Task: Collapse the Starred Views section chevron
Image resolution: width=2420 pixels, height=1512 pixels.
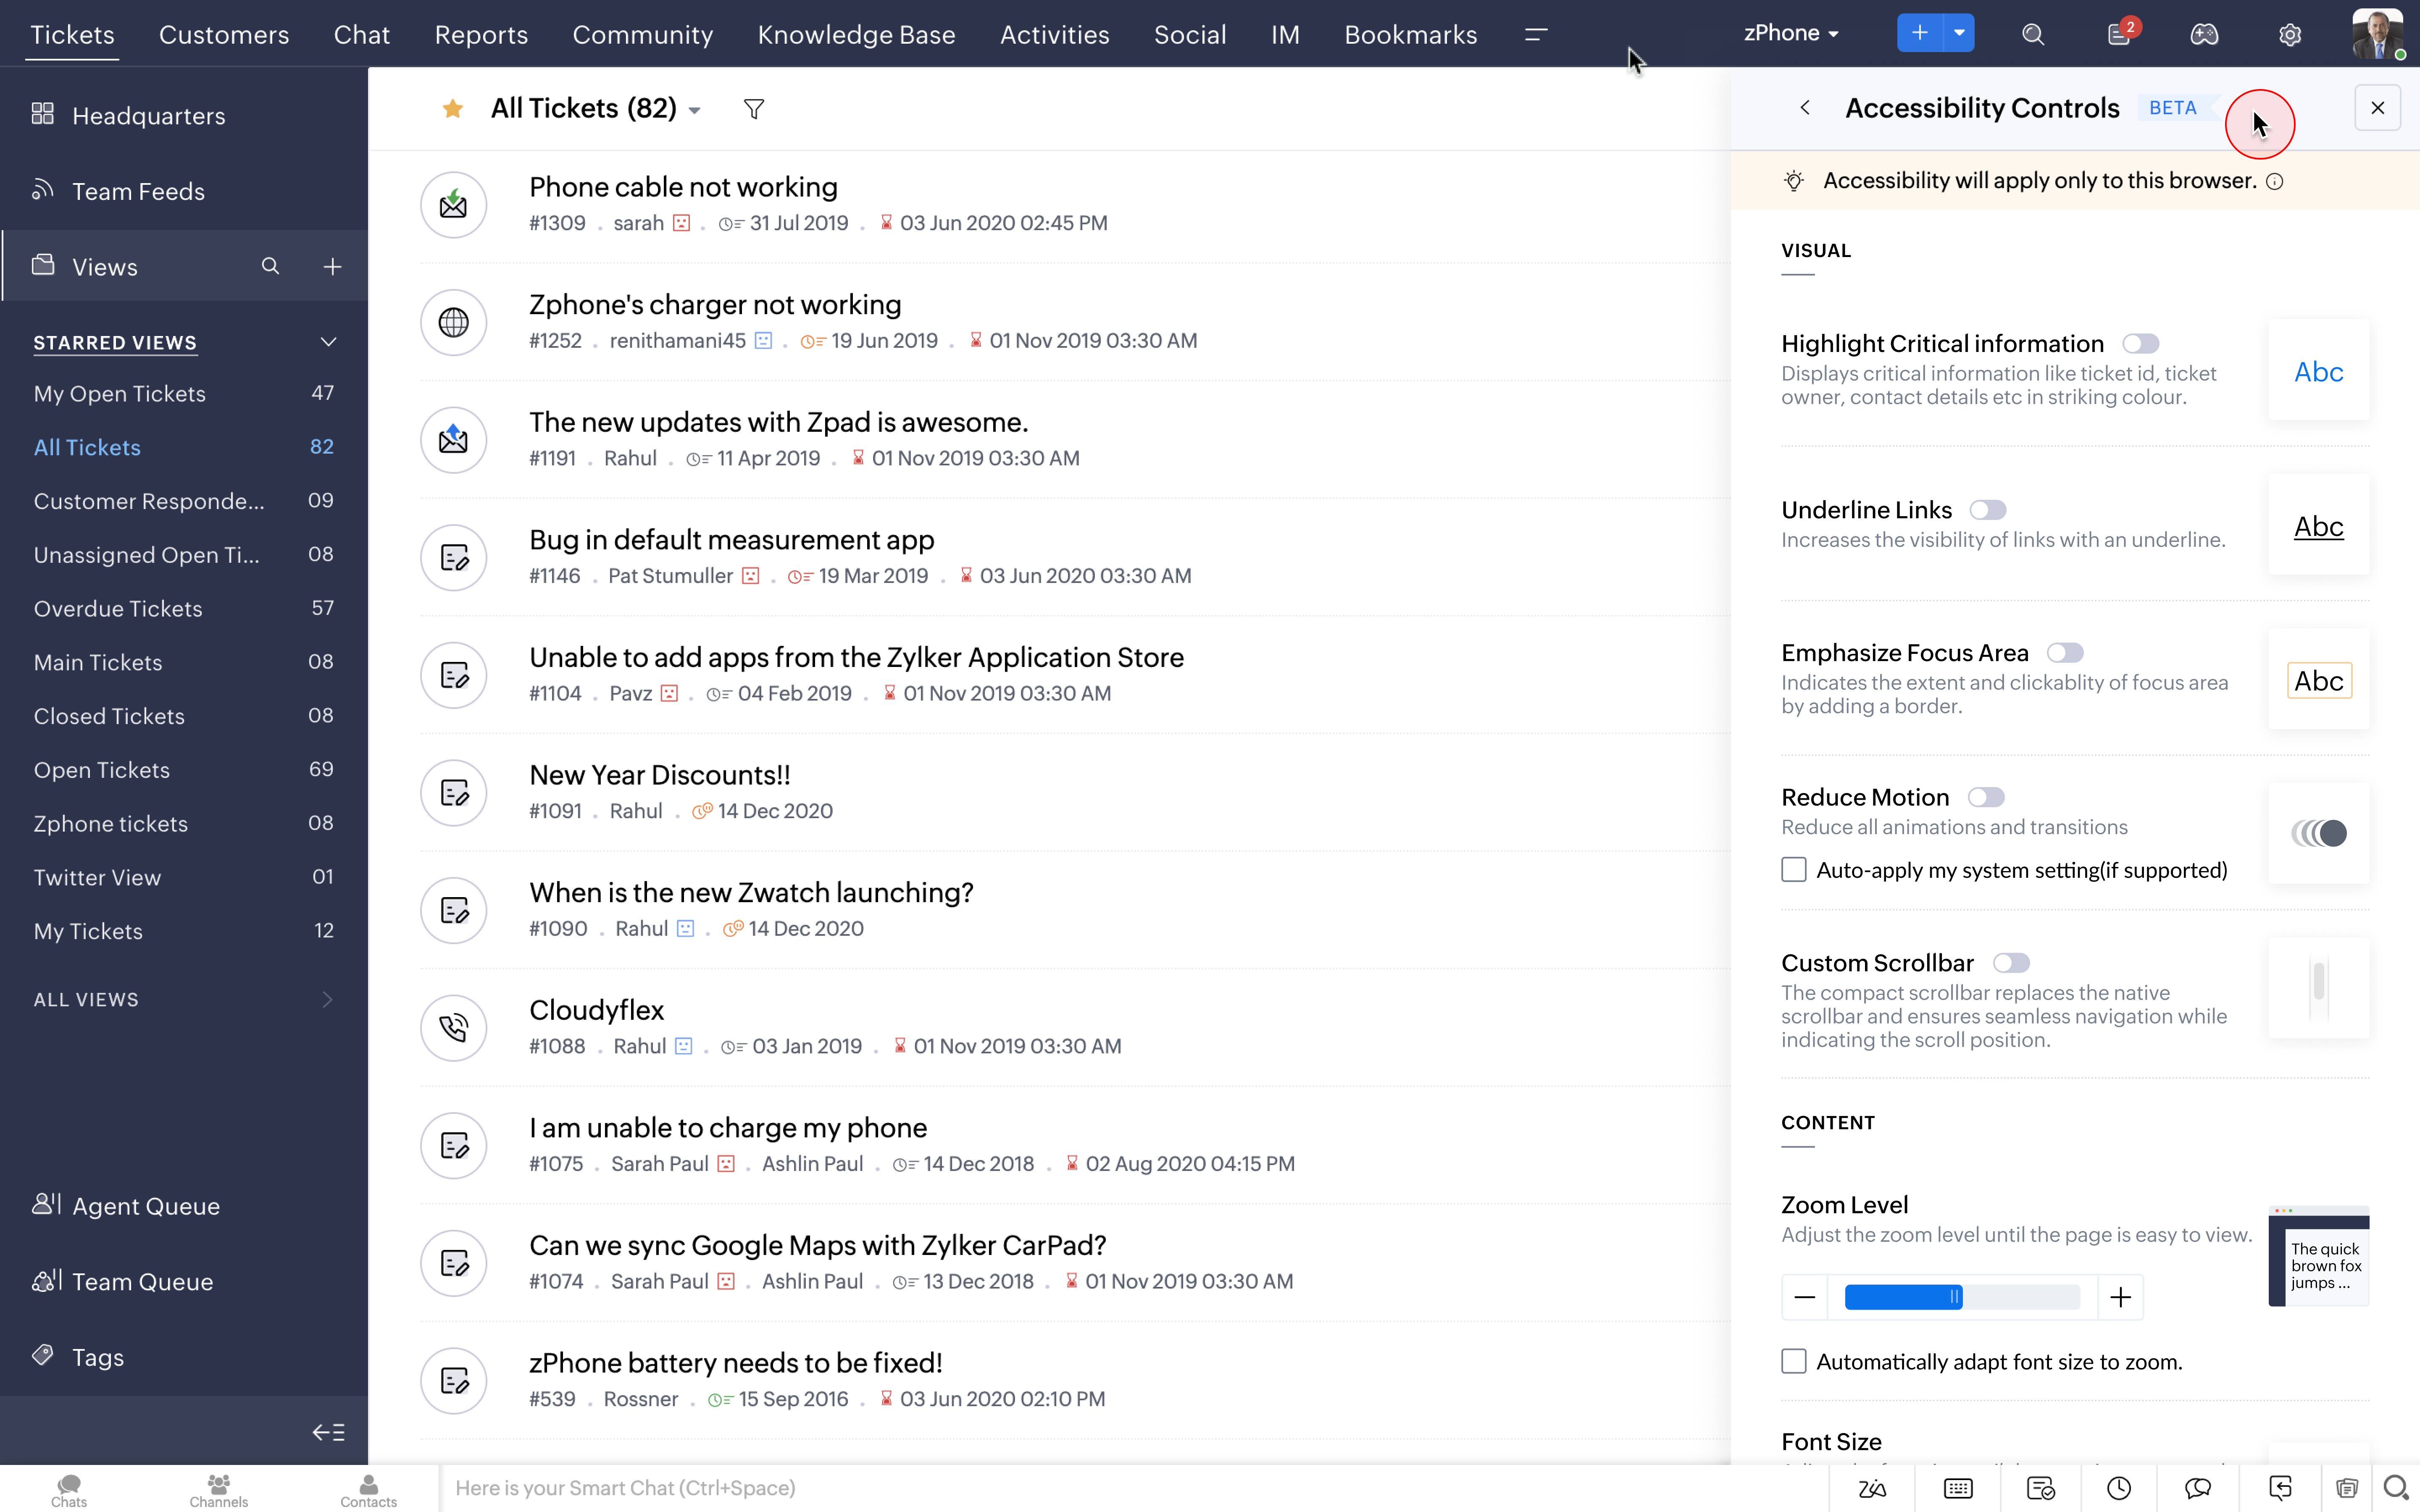Action: click(328, 342)
